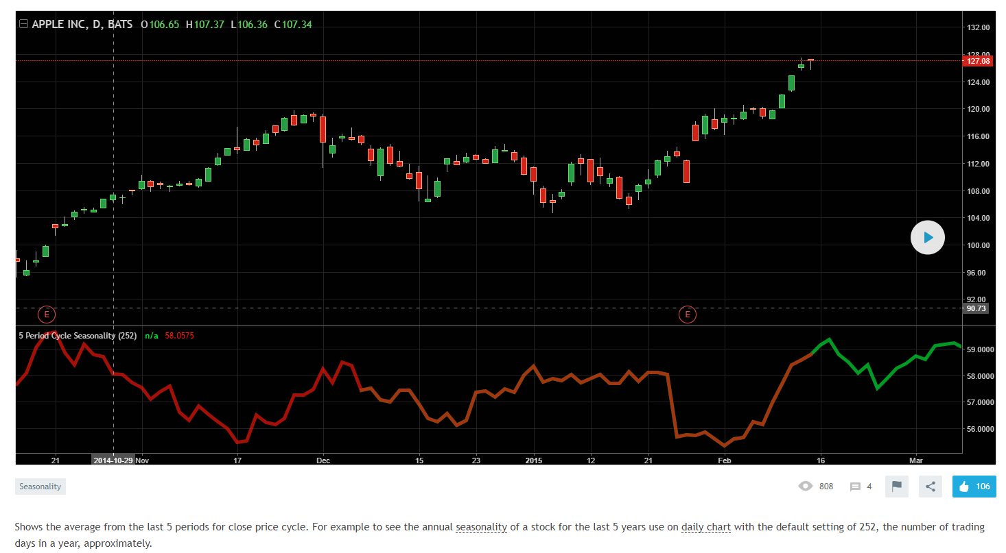Screen dimensions: 1006x553
Task: Click the '2015' time axis label
Action: [x=533, y=460]
